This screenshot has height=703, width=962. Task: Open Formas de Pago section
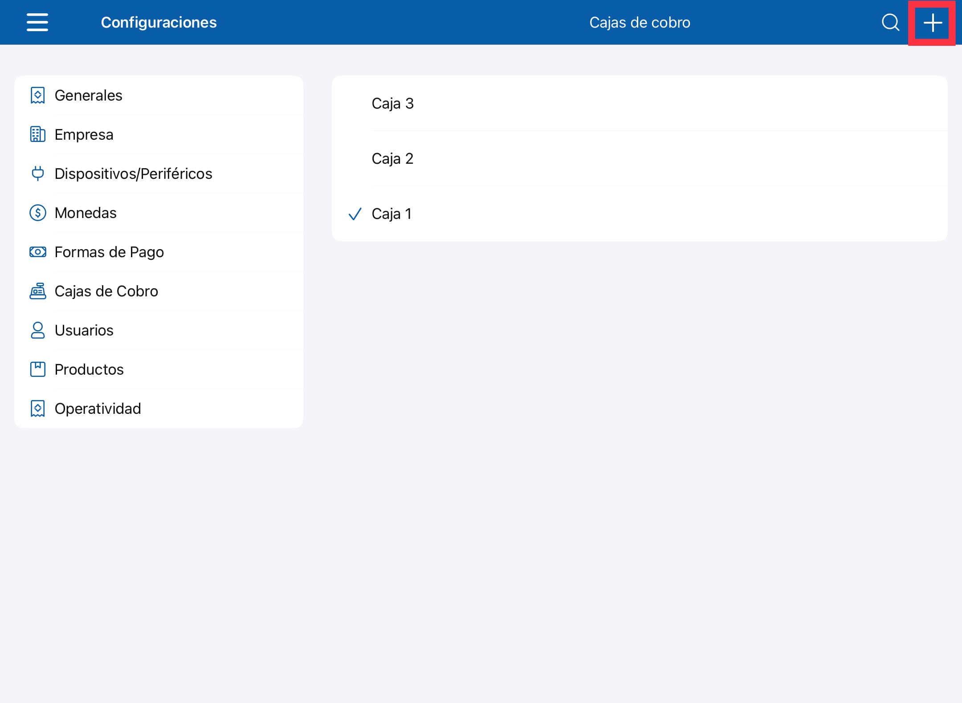click(159, 252)
